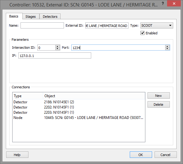Screen dimensions: 183x164
Task: Select Detector row 2202: N10145F1 (1)
Action: tap(79, 107)
